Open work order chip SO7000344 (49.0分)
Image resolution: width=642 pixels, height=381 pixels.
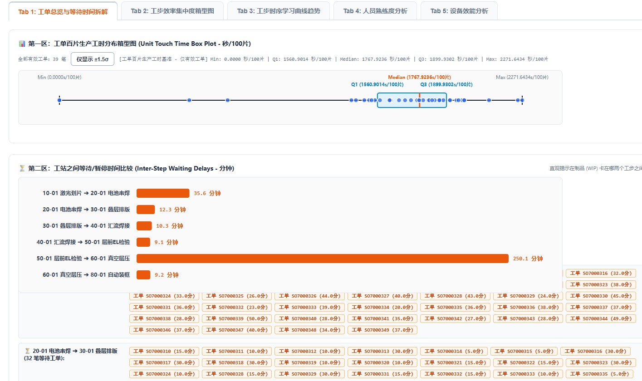(x=601, y=319)
